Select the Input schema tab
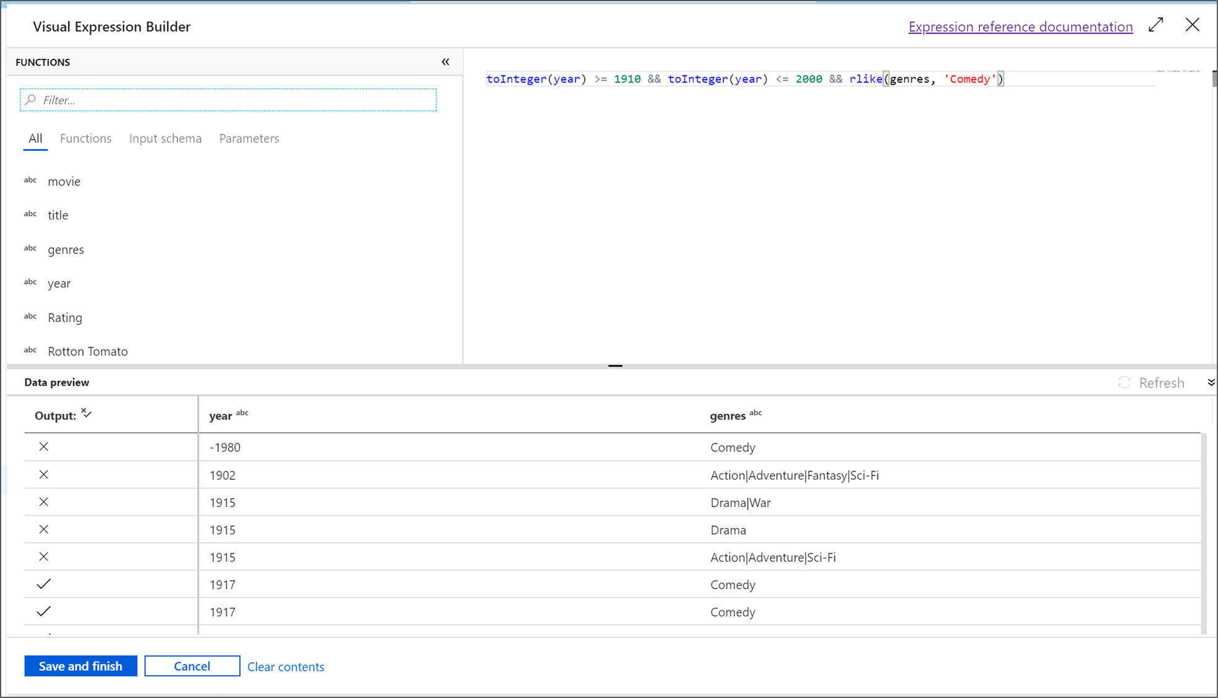The width and height of the screenshot is (1218, 698). click(x=165, y=138)
